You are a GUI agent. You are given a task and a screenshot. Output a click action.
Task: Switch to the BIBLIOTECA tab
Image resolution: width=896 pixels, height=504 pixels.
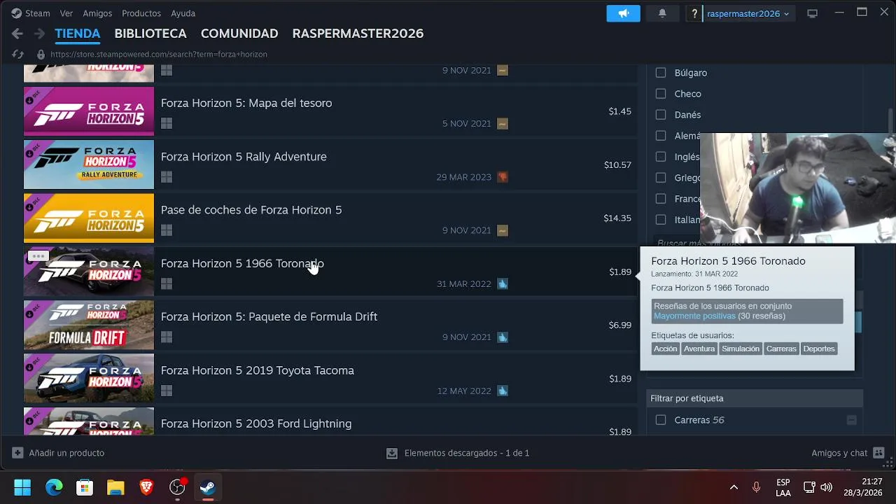coord(150,34)
